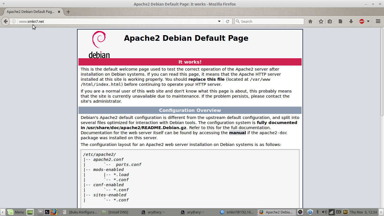Click 'apache2.conf' in the layout tree

[109, 159]
